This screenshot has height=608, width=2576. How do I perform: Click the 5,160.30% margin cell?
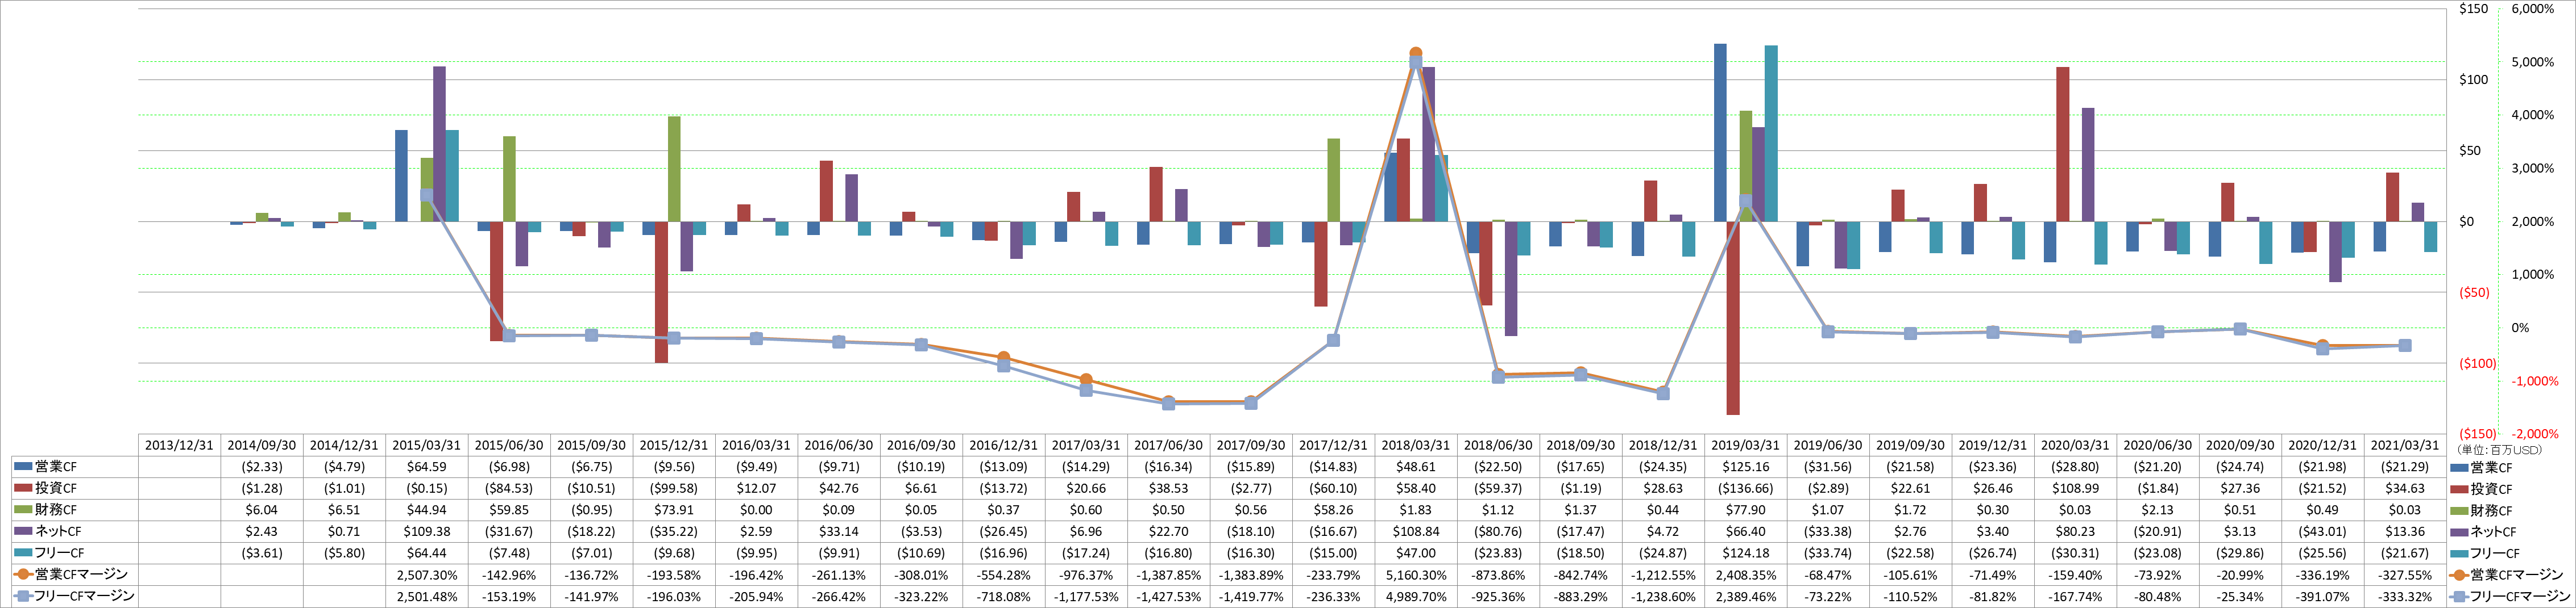[x=1416, y=575]
